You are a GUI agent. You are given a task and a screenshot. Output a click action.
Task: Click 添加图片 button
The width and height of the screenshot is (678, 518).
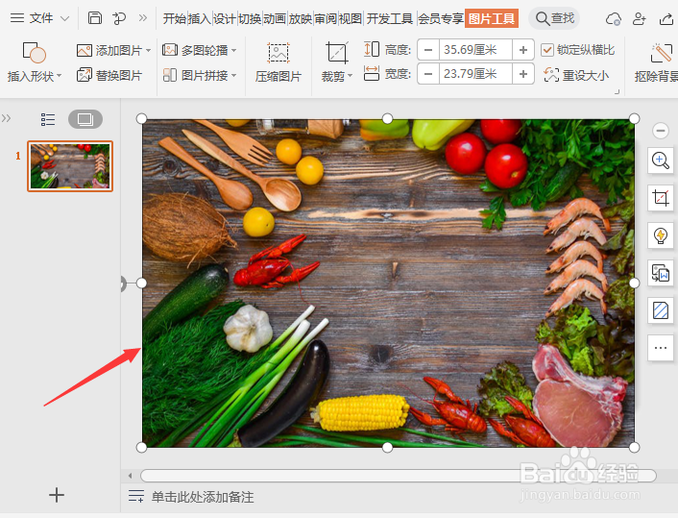(x=109, y=50)
